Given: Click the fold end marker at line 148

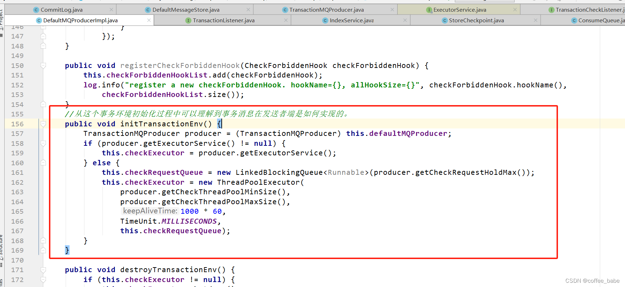Looking at the screenshot, I should 43,46.
